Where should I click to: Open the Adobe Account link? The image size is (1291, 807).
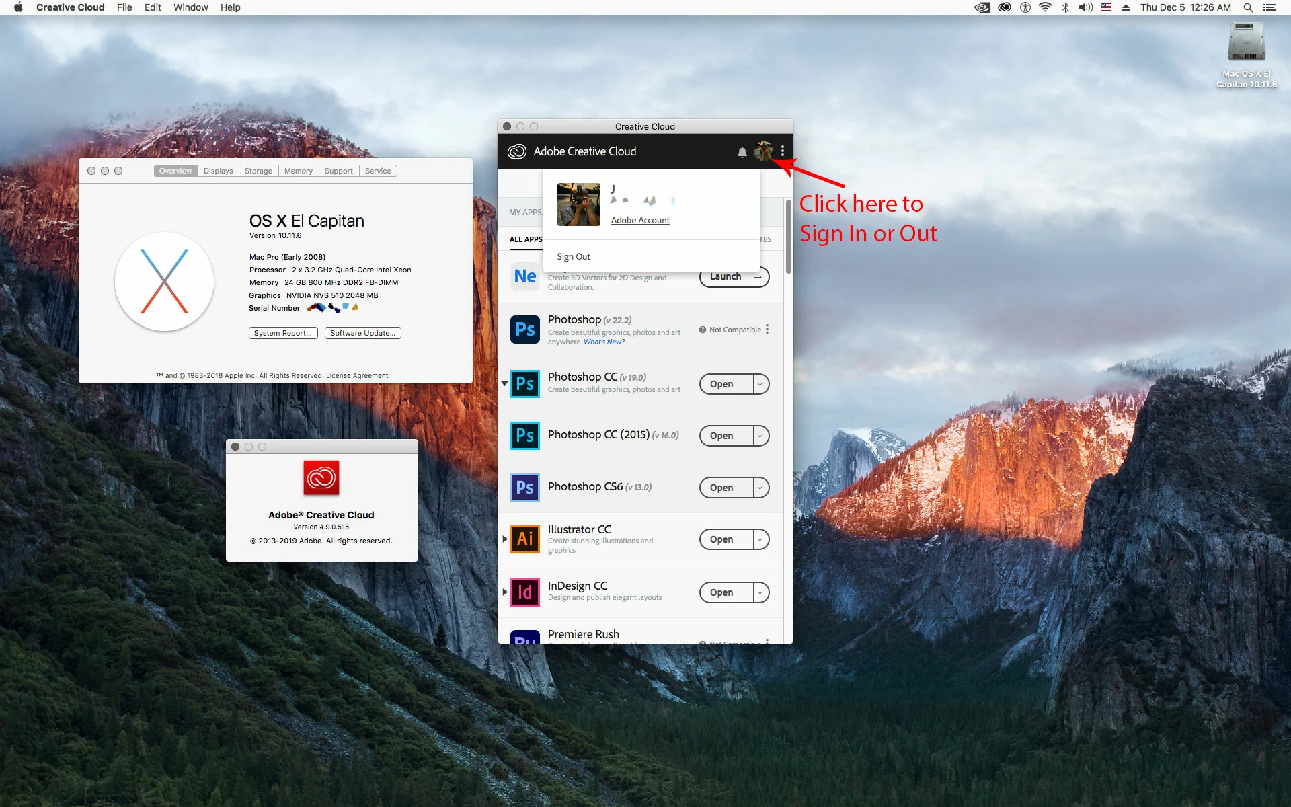tap(640, 220)
